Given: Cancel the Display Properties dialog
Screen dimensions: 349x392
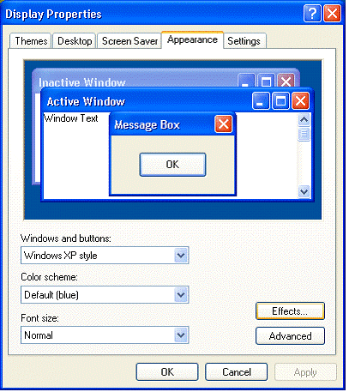Looking at the screenshot, I should (237, 372).
